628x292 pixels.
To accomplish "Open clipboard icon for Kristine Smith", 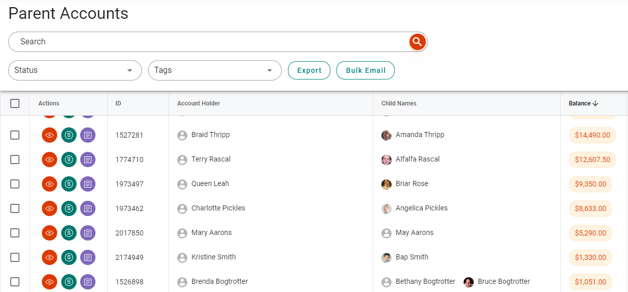I will pos(88,257).
